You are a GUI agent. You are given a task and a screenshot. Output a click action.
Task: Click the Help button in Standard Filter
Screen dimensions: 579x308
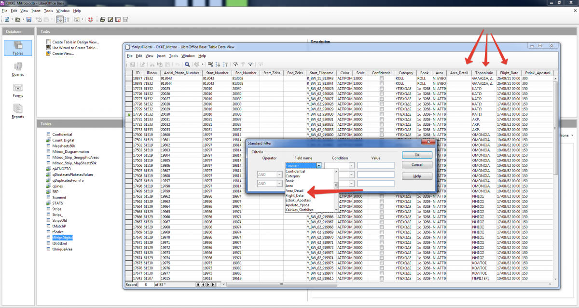point(417,176)
